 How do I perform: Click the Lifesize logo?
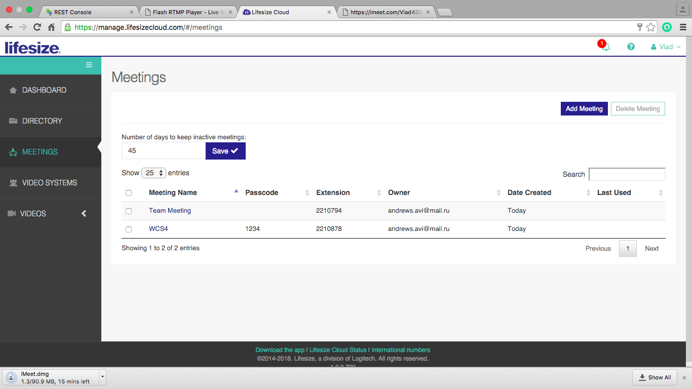click(x=33, y=48)
